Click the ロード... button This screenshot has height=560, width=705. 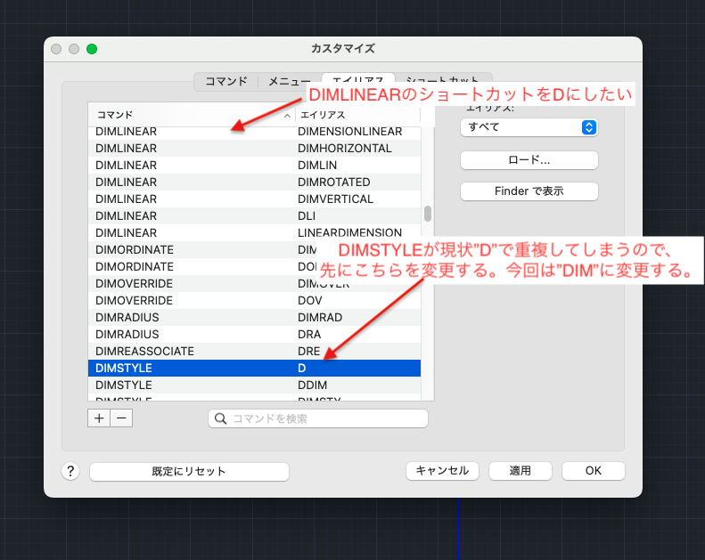(x=529, y=160)
